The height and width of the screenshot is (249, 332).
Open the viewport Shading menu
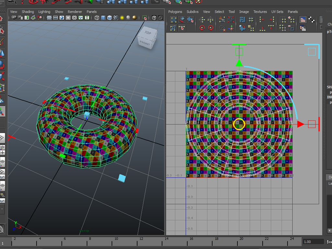coord(28,12)
